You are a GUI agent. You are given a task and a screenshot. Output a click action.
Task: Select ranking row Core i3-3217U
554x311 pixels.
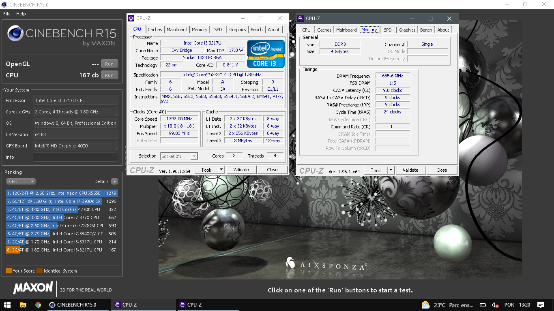pyautogui.click(x=62, y=250)
